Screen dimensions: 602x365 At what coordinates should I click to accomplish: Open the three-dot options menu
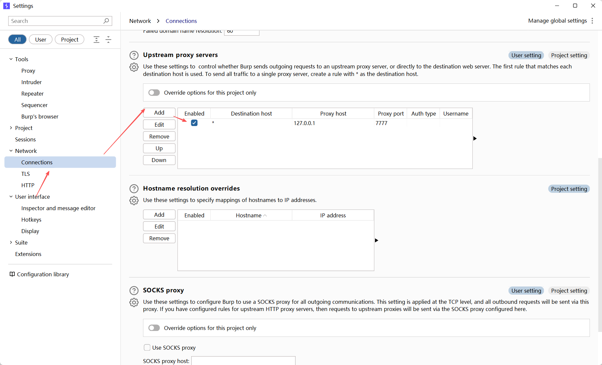(x=592, y=21)
